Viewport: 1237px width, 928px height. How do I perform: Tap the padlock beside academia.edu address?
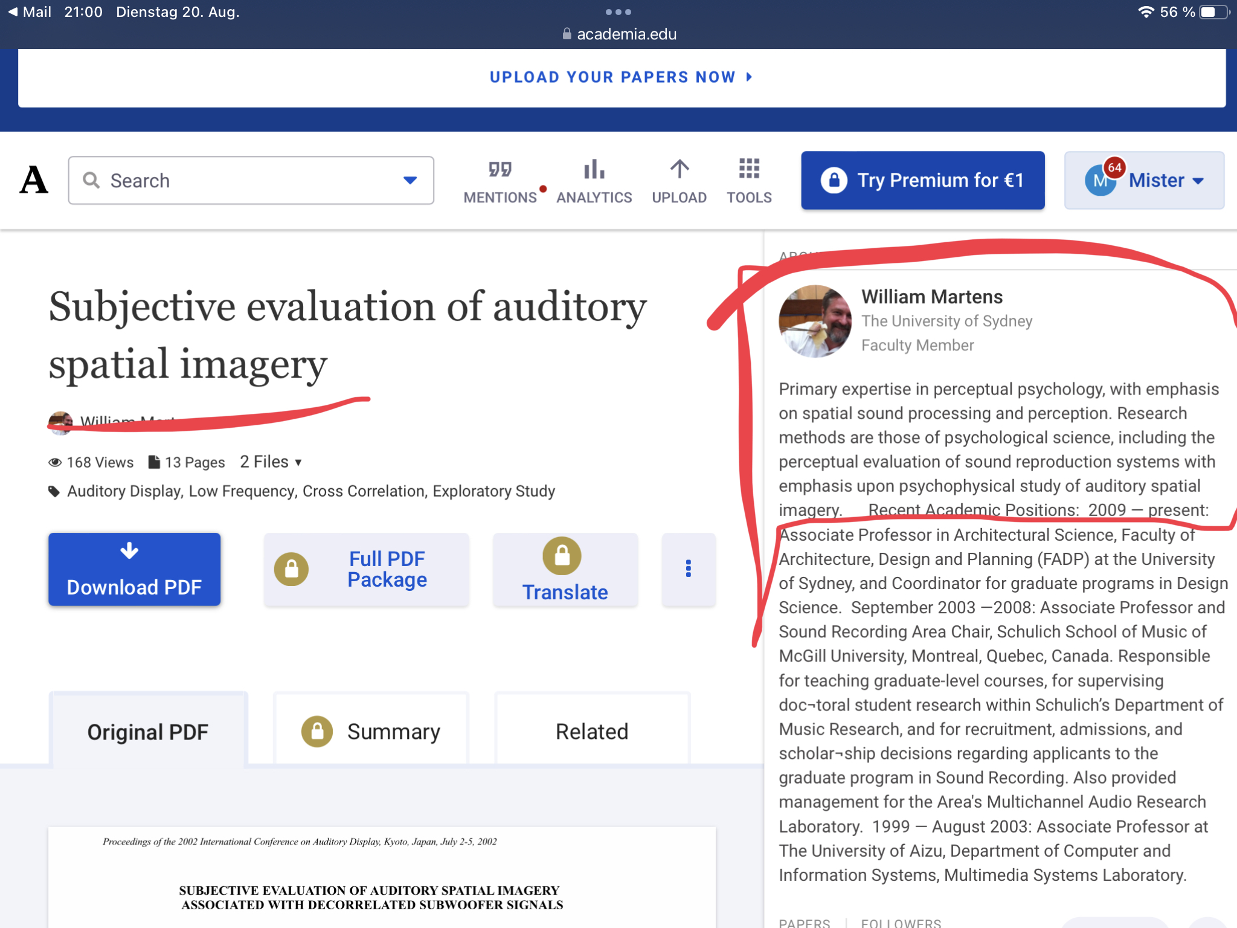coord(567,34)
